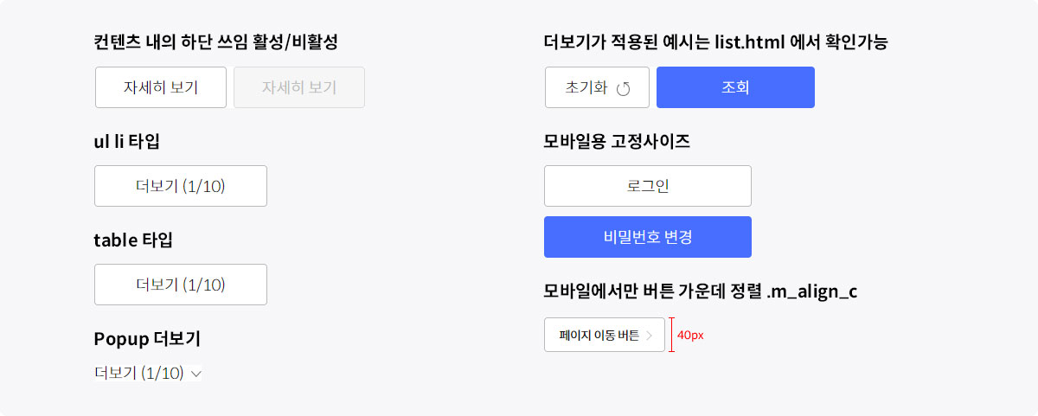The width and height of the screenshot is (1038, 416).
Task: Click the refresh icon inside 초기화 button
Action: point(624,88)
